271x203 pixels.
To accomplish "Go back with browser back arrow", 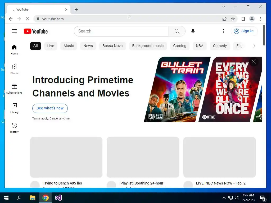I will pos(11,19).
